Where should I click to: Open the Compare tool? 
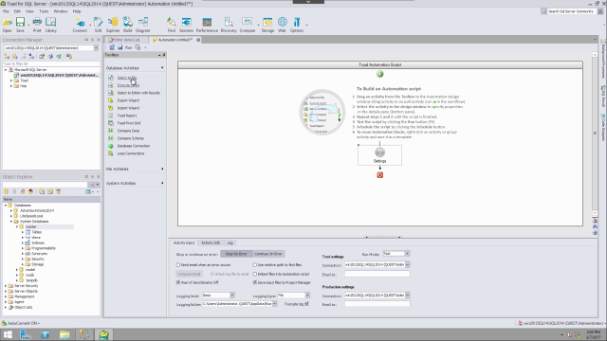click(247, 25)
